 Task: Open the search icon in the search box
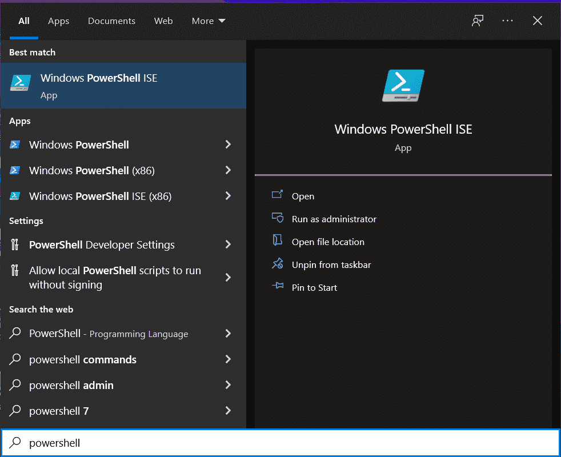pos(14,443)
